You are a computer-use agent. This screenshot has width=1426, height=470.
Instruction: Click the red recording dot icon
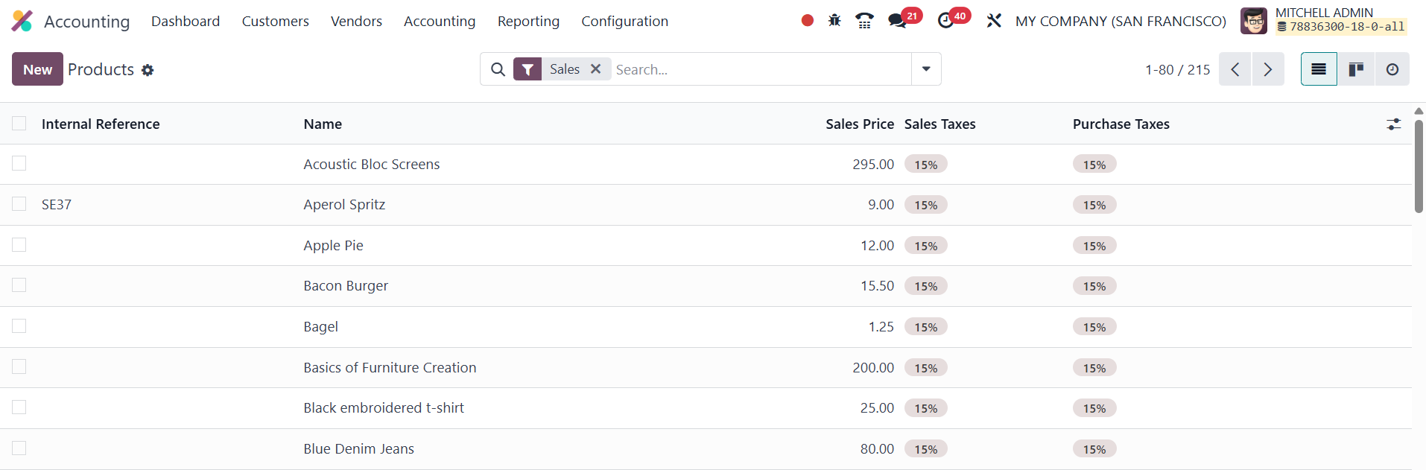click(x=807, y=21)
